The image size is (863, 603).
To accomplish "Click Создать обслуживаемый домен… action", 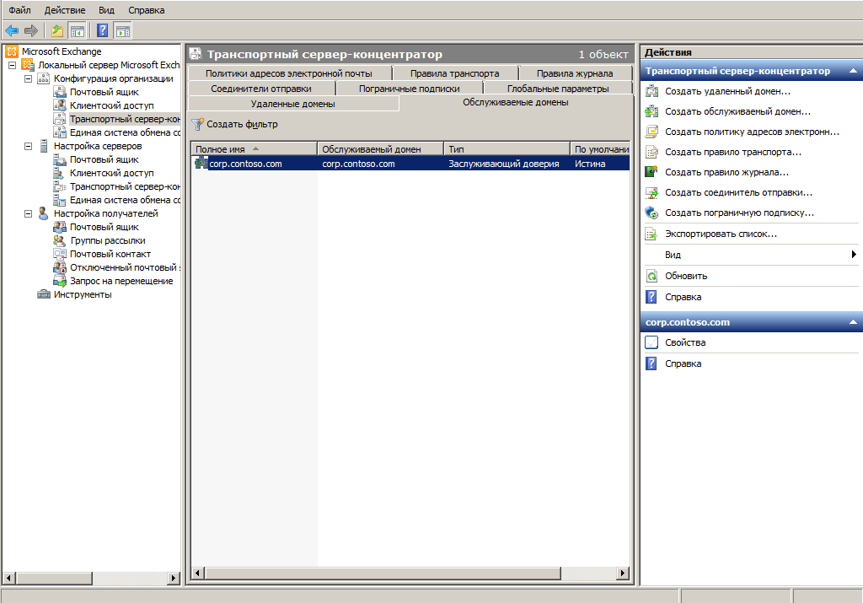I will (x=737, y=111).
